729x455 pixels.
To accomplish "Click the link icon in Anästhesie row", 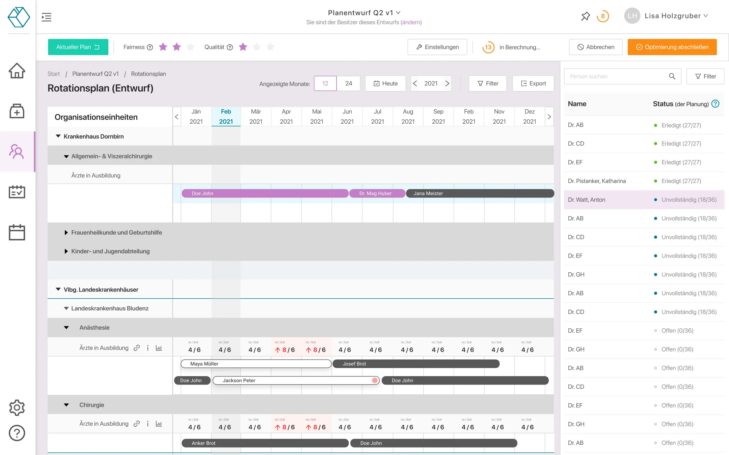I will tap(137, 348).
